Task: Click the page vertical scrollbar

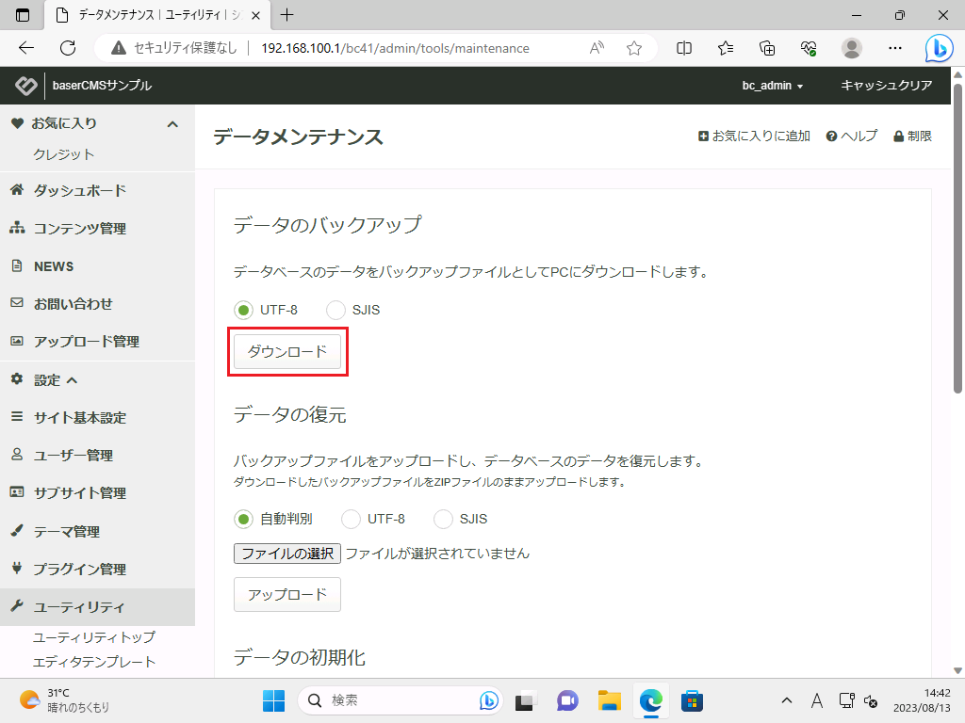Action: [957, 235]
